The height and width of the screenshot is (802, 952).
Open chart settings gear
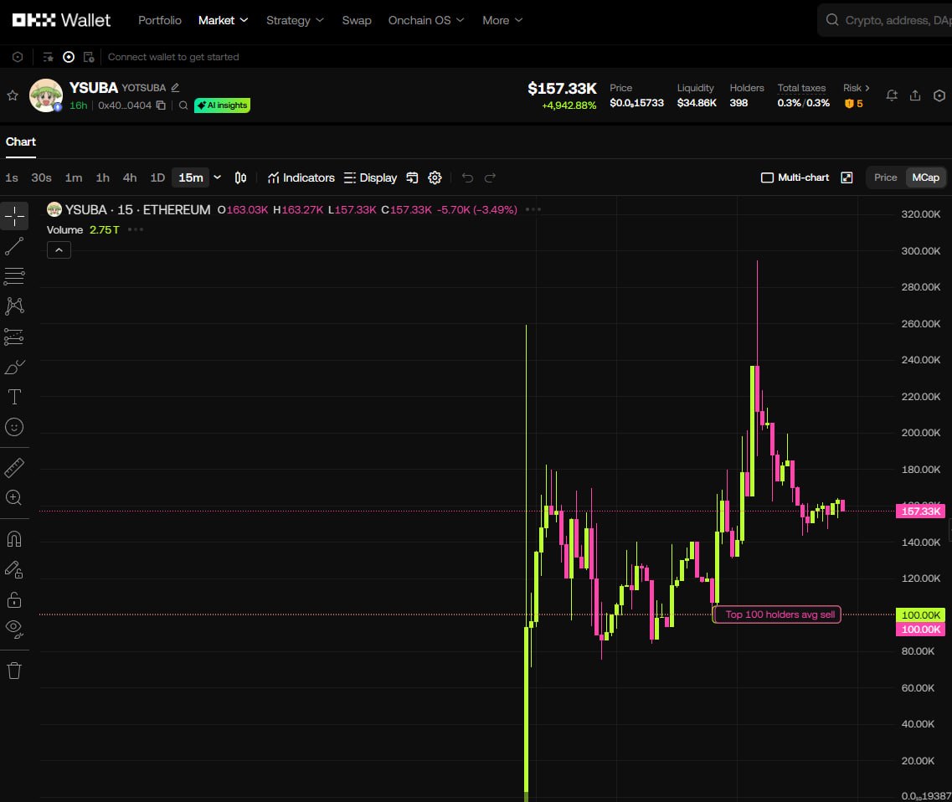[435, 177]
